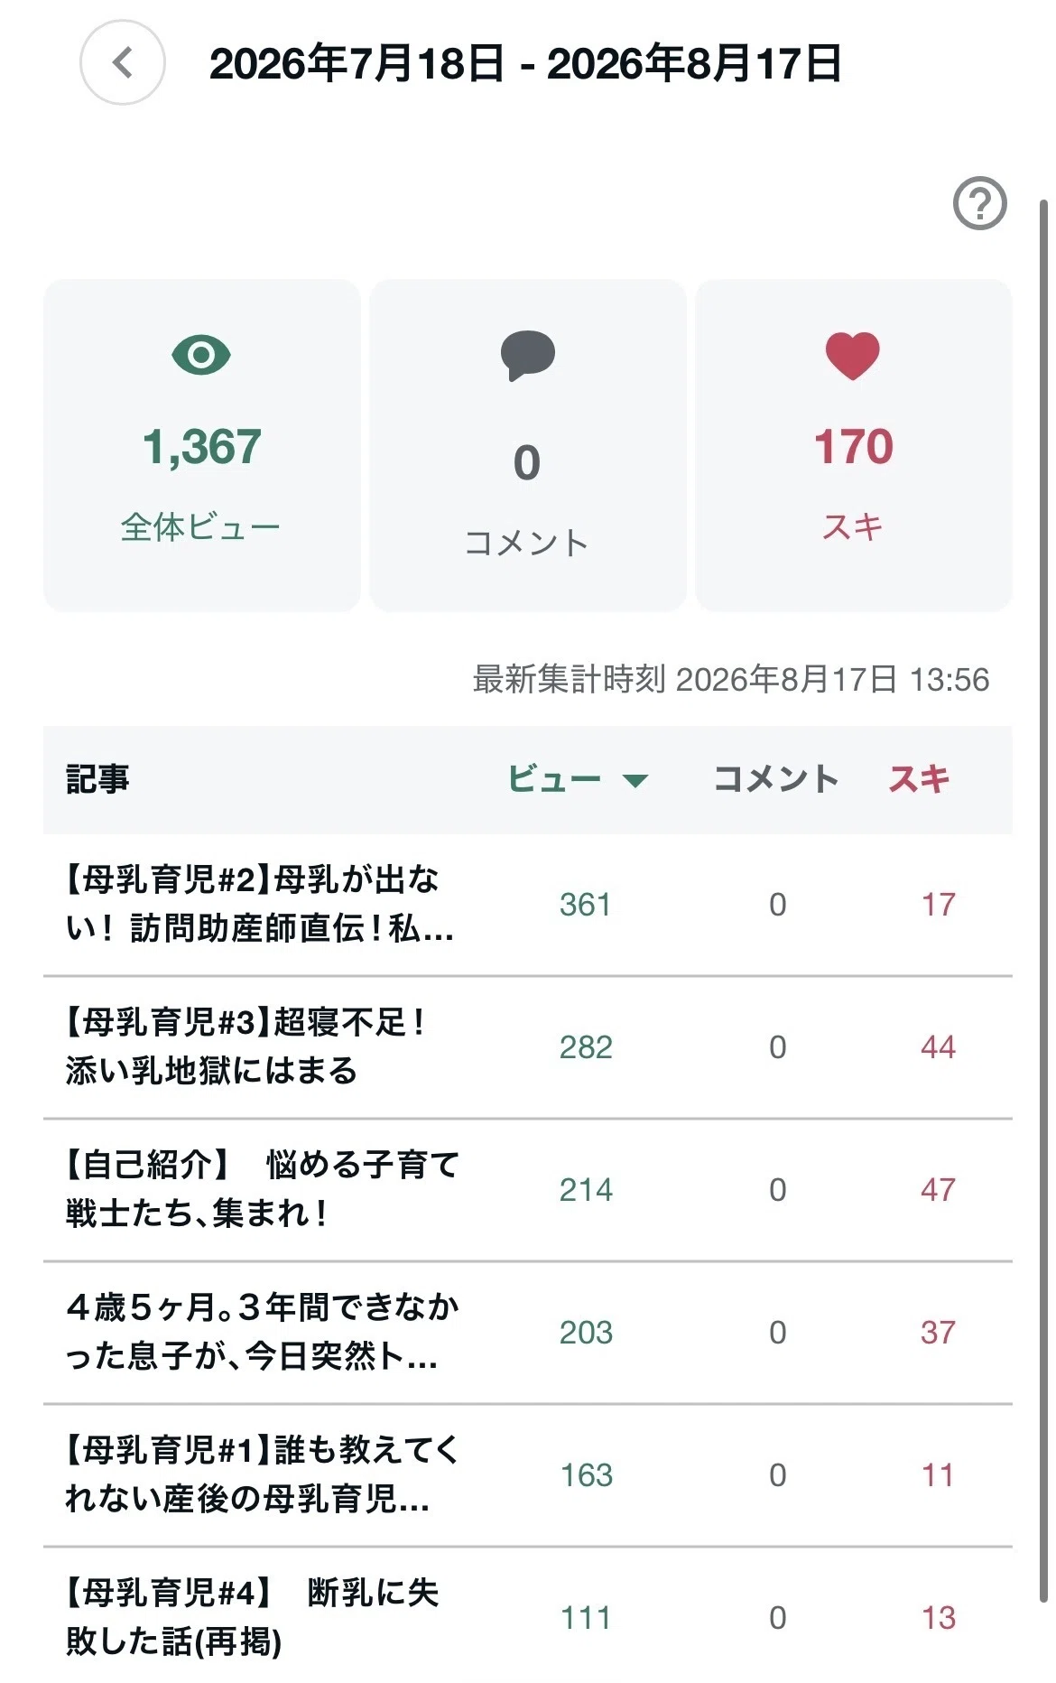Click the red heart likes icon
Image resolution: width=1056 pixels, height=1683 pixels.
pos(853,356)
